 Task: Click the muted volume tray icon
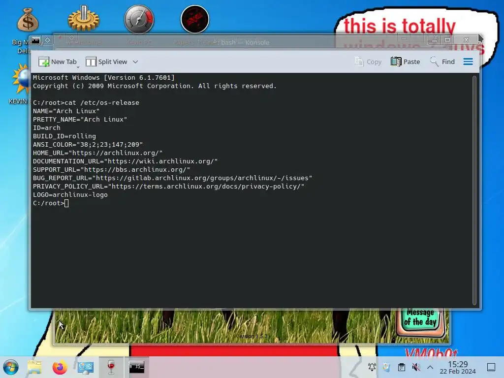click(x=416, y=367)
